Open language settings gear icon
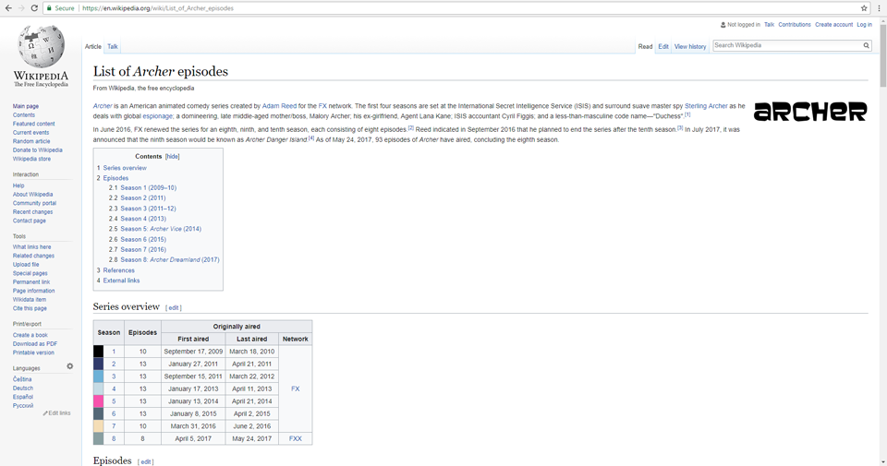887x466 pixels. click(x=69, y=366)
